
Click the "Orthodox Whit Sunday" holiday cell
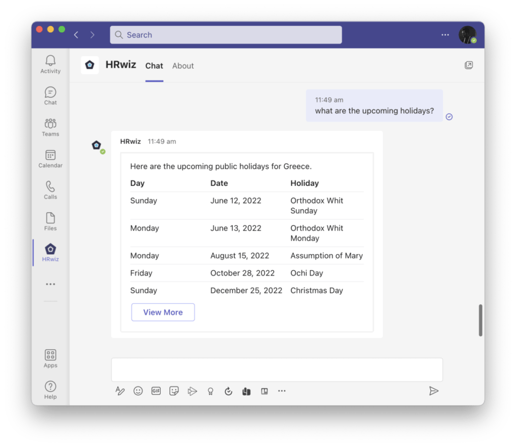pyautogui.click(x=316, y=206)
